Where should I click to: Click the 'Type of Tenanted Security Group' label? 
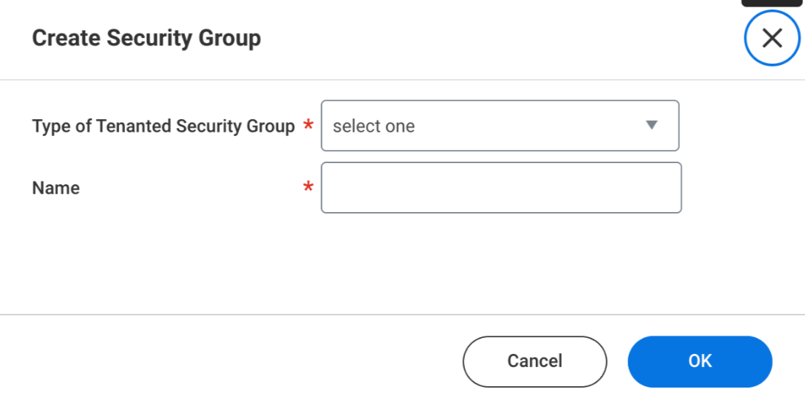163,127
